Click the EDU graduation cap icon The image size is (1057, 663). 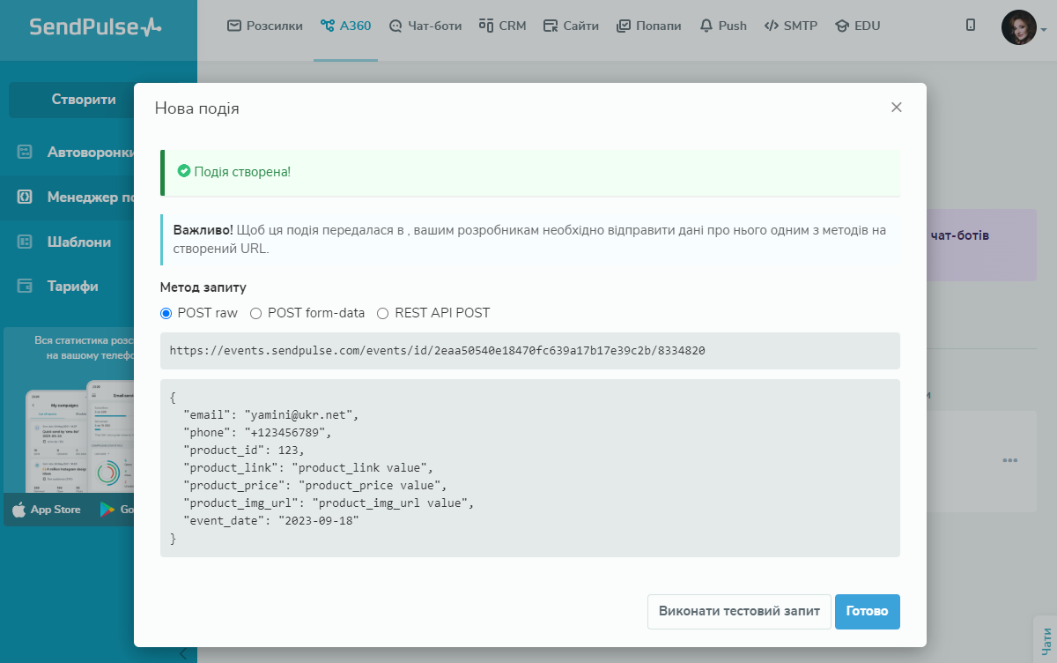841,26
